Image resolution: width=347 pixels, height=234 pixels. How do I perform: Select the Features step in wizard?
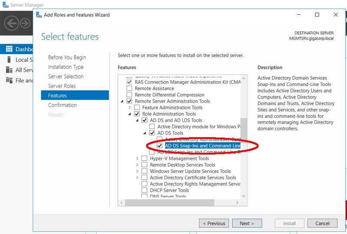75,95
